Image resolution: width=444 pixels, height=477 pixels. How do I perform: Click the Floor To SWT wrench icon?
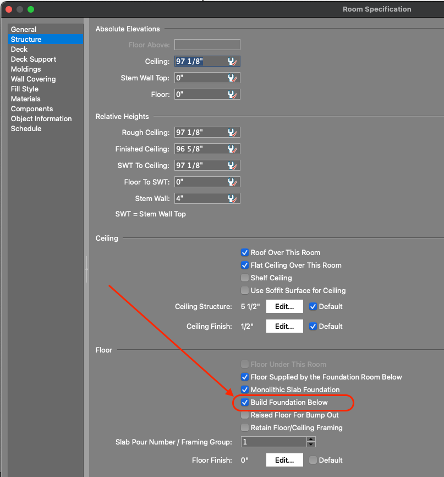(x=232, y=182)
